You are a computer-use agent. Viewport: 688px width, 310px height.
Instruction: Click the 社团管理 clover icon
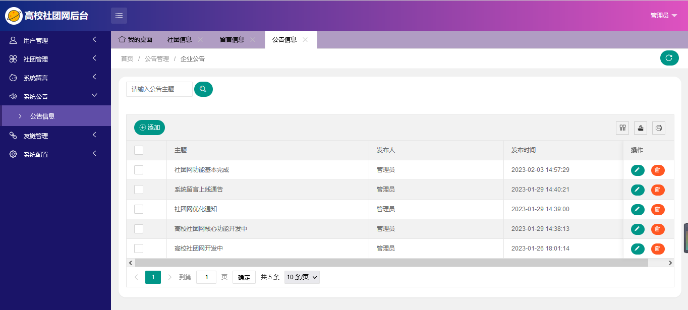(13, 59)
